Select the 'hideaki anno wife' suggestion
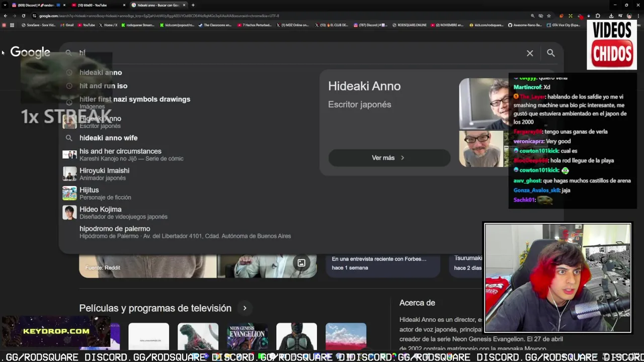The image size is (644, 362). pyautogui.click(x=108, y=138)
